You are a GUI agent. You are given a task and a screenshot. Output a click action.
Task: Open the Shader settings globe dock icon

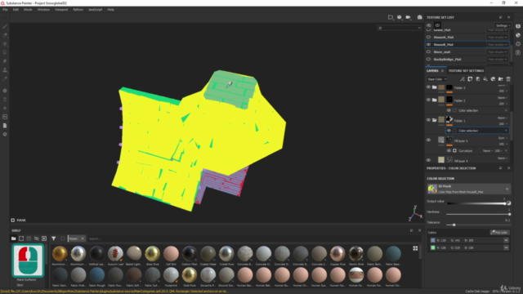(x=518, y=35)
